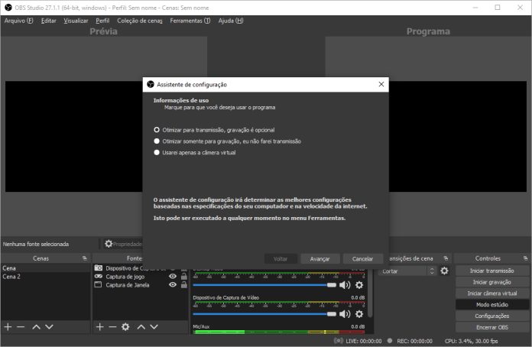
Task: Open source Propriedades gear button
Action: tap(122, 244)
